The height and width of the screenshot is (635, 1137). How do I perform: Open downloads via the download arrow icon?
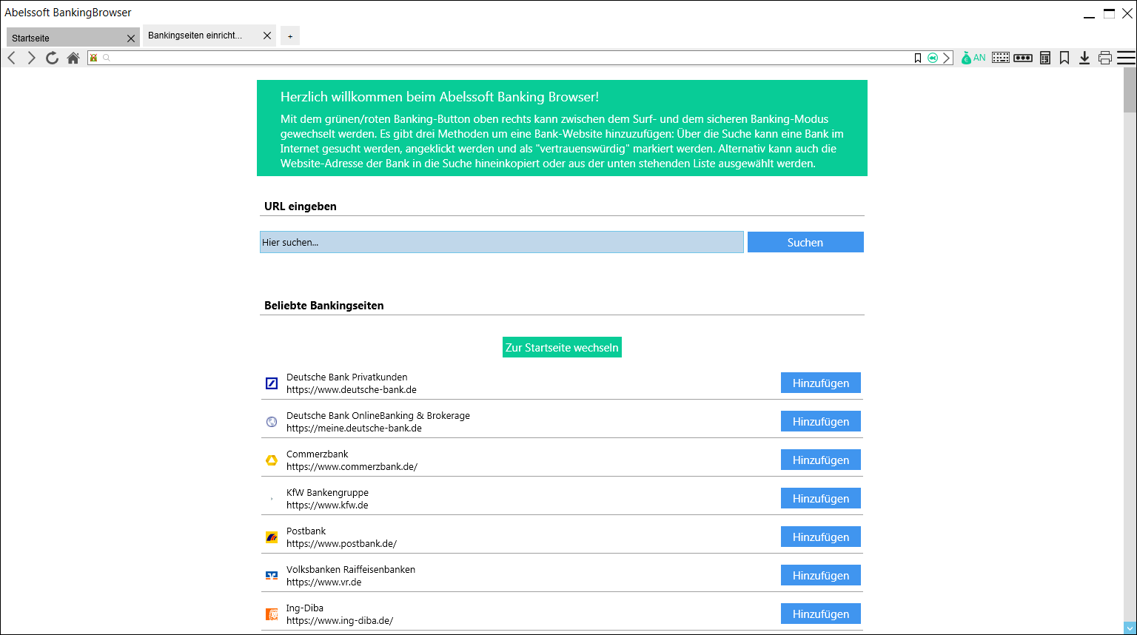point(1084,58)
